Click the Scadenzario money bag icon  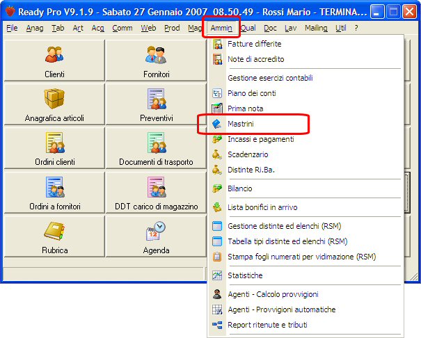pos(217,154)
